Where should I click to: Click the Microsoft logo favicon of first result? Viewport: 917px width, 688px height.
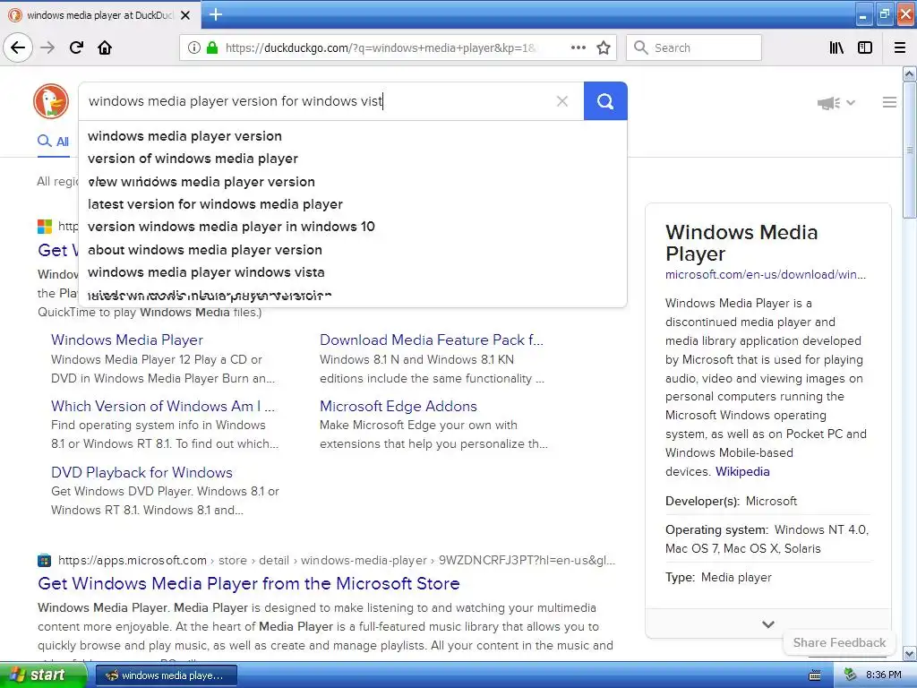(x=45, y=226)
